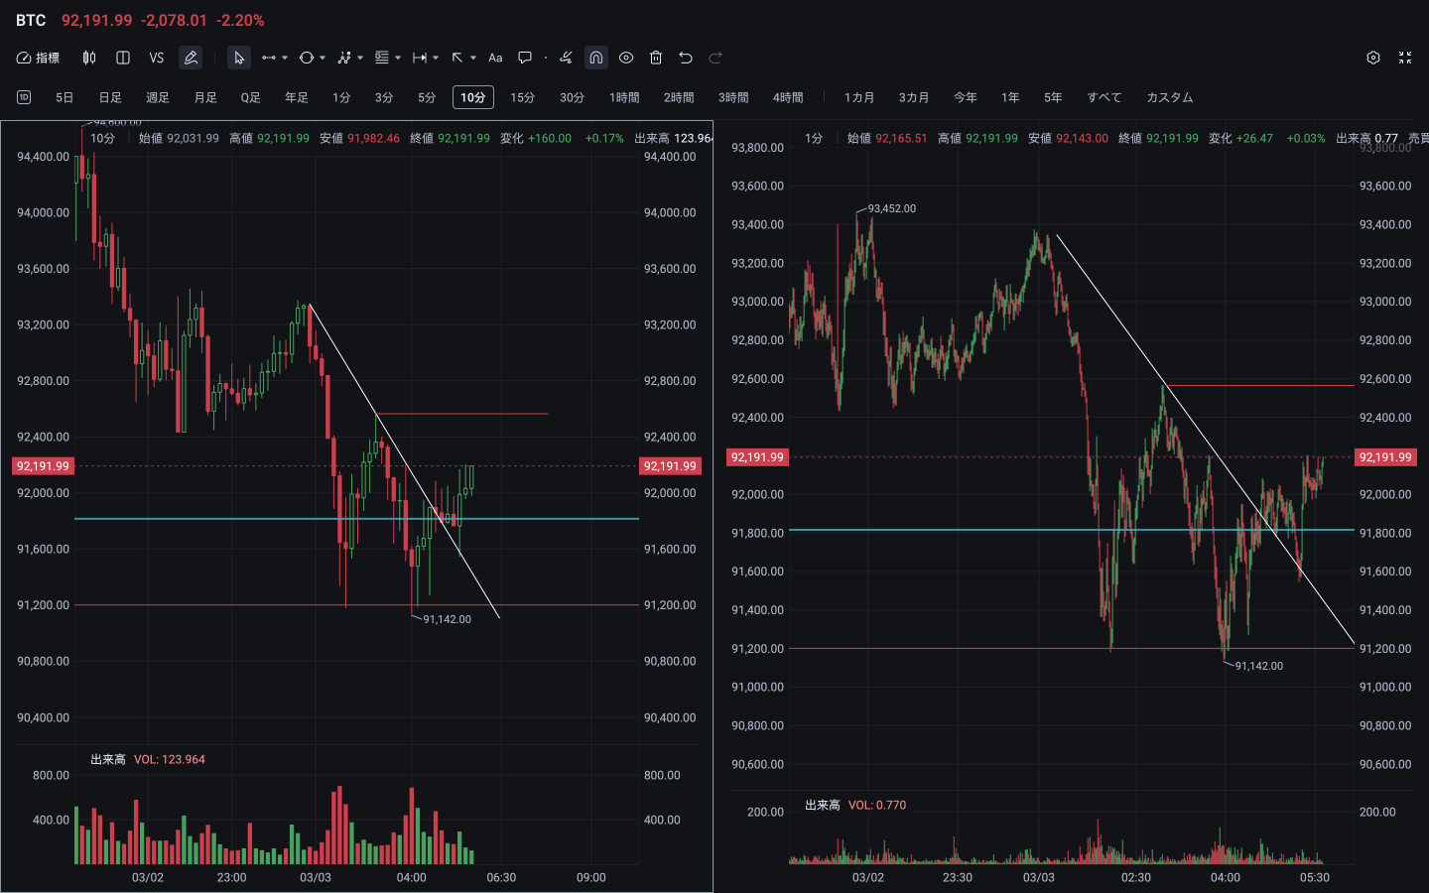Open the candlestick chart type selector
The width and height of the screenshot is (1429, 893).
pos(89,58)
